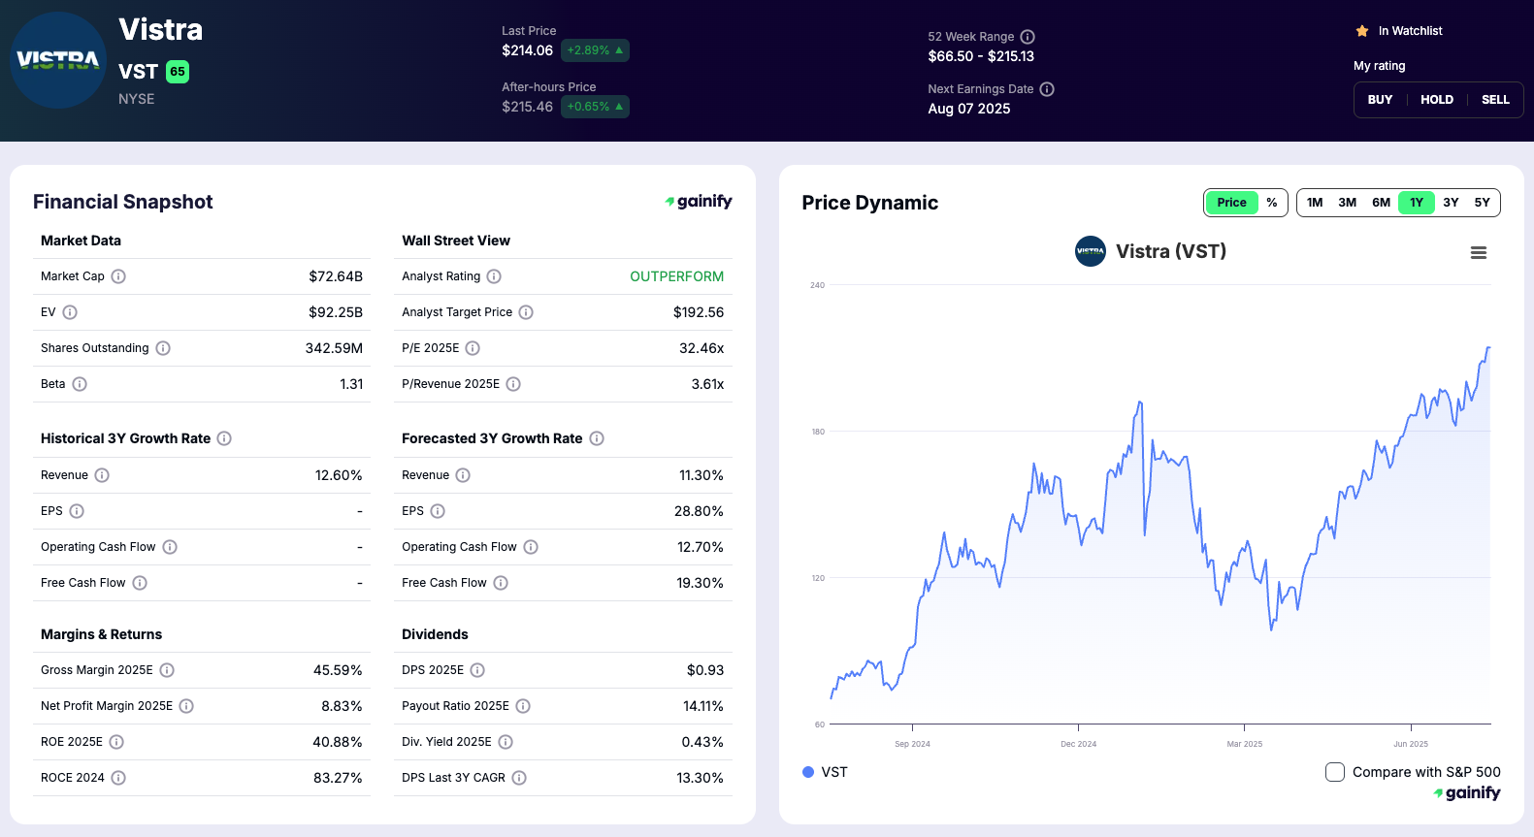Switch chart to Price mode
This screenshot has height=837, width=1534.
(1231, 203)
